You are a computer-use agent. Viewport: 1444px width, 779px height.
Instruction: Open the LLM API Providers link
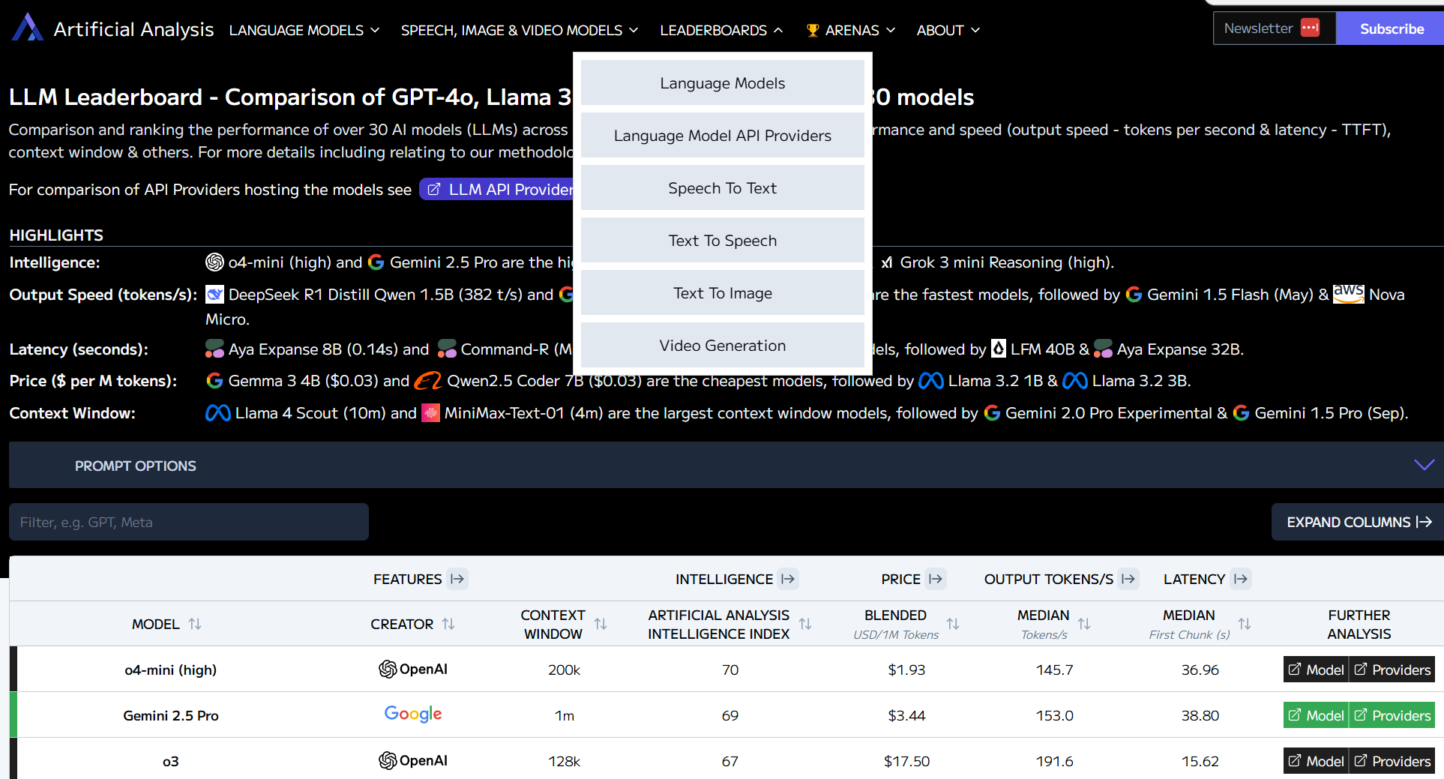(498, 190)
